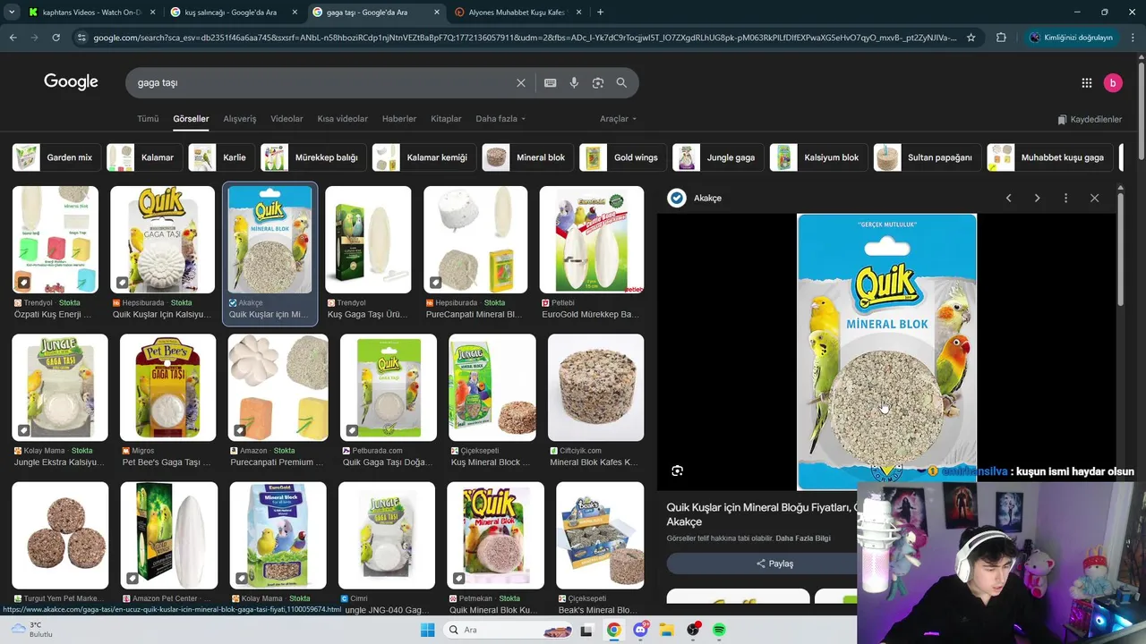Open the browser extensions puzzle icon
1146x644 pixels.
tap(1001, 38)
